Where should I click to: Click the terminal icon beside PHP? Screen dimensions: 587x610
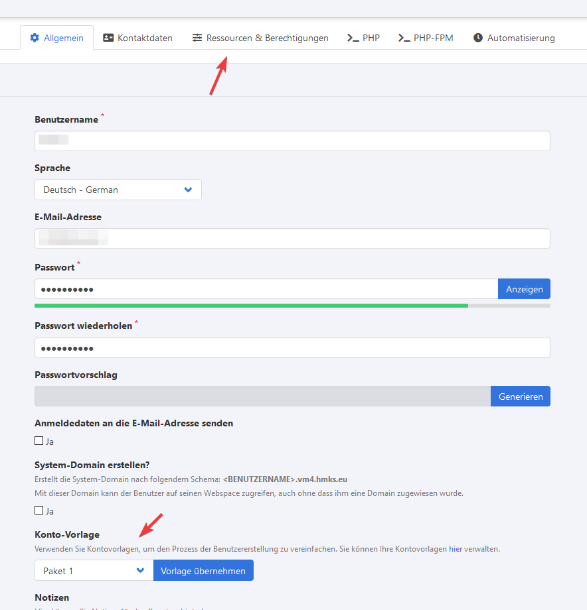pos(353,38)
